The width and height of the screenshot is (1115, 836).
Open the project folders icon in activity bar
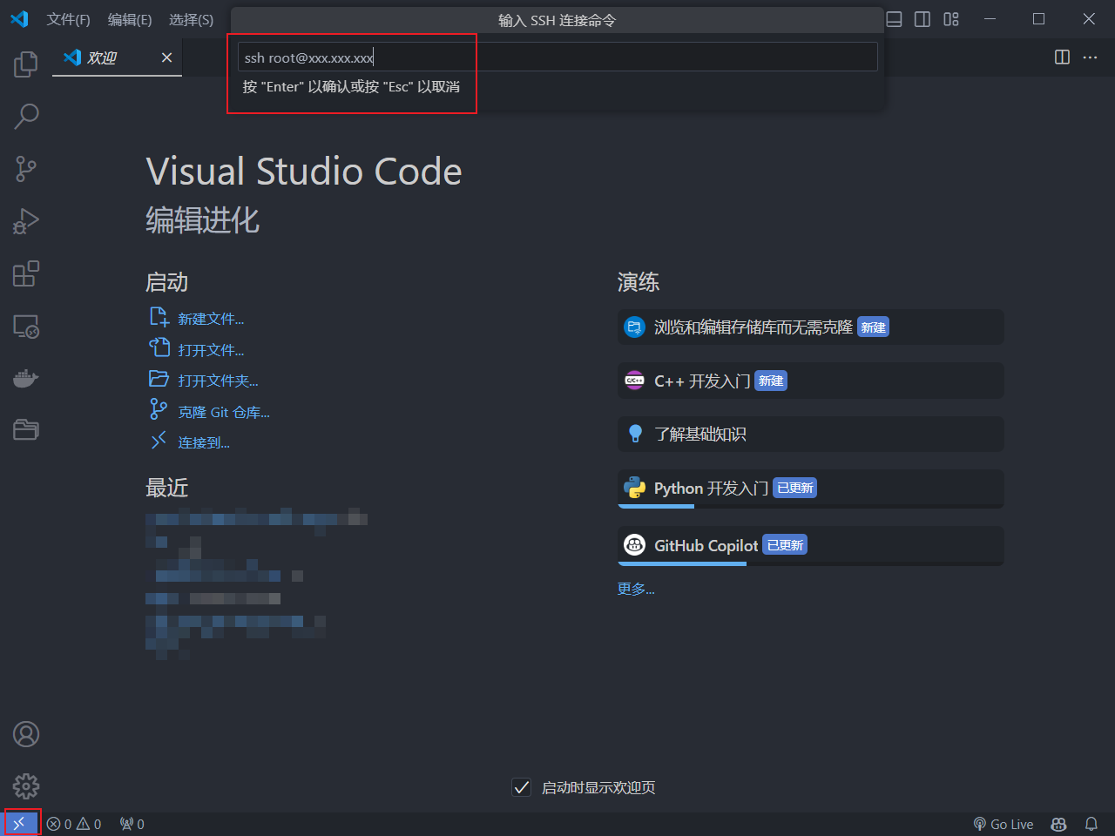[x=26, y=429]
